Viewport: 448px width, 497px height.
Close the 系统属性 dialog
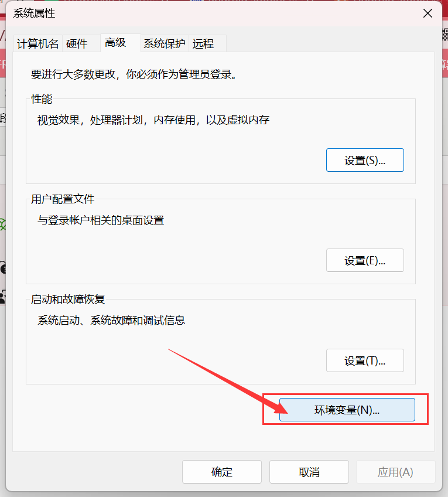coord(428,13)
